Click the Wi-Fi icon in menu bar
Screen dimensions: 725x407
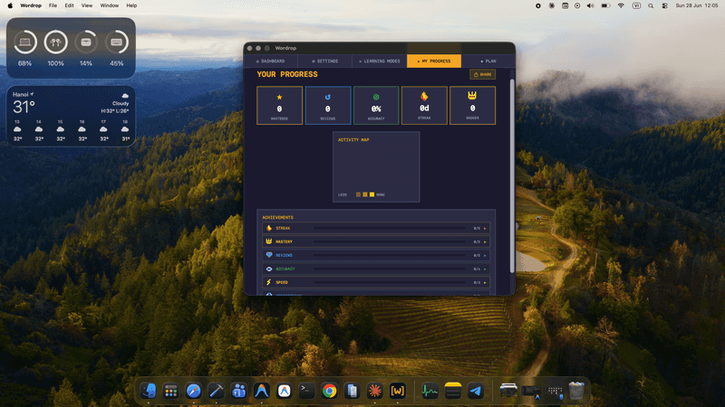[x=621, y=5]
